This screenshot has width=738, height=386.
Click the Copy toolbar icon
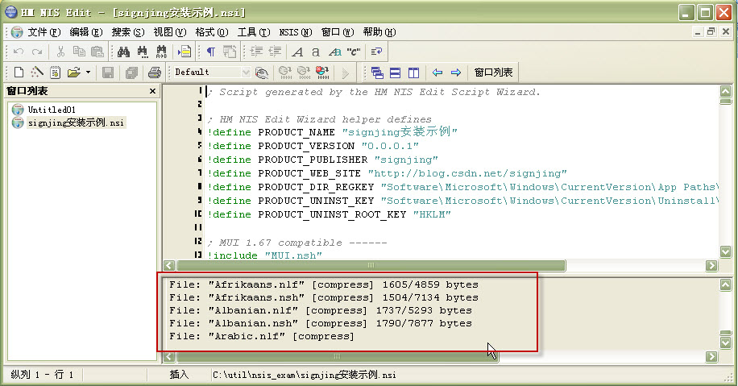(x=79, y=52)
